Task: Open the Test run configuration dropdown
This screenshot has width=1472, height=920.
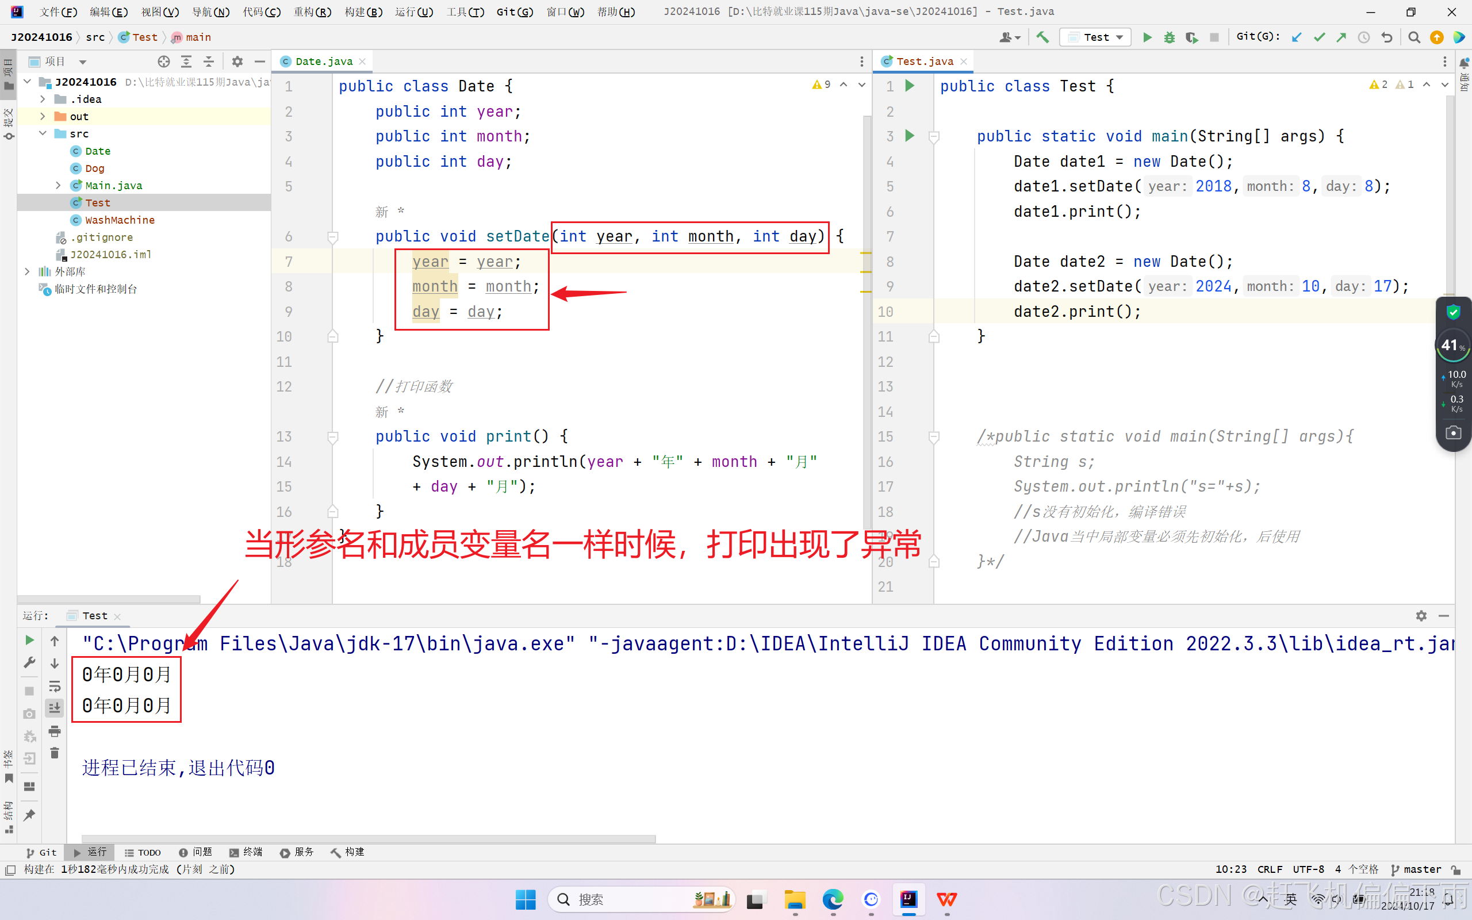Action: click(x=1096, y=37)
